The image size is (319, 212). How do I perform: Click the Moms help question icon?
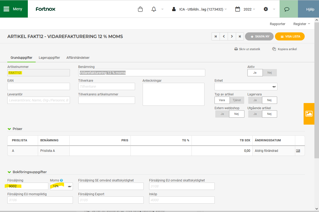[61, 180]
